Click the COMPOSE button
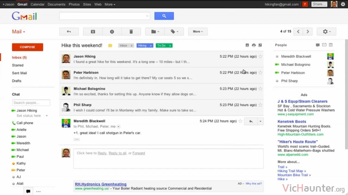This screenshot has height=195, width=348. pyautogui.click(x=28, y=47)
